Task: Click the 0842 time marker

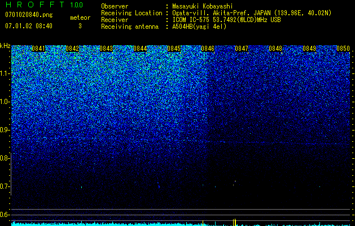Action: pyautogui.click(x=72, y=49)
